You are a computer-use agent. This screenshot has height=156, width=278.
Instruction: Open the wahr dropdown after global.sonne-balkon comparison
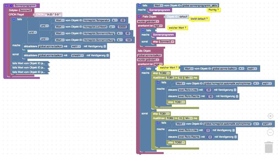coord(252,69)
